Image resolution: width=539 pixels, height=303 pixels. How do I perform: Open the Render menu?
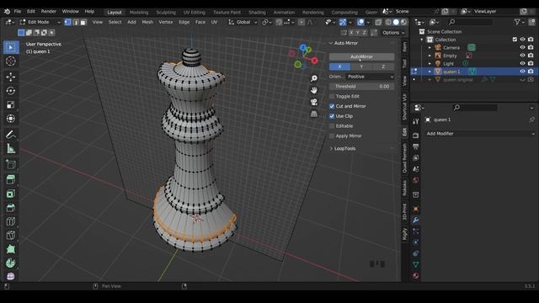coord(49,11)
